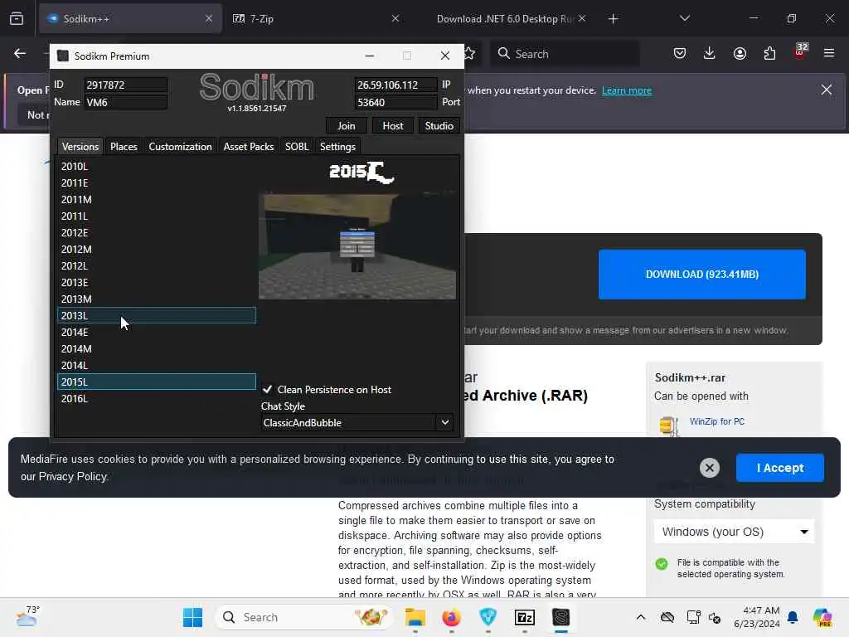Select version 2011L in list
Screen dimensions: 849x637
(157, 216)
